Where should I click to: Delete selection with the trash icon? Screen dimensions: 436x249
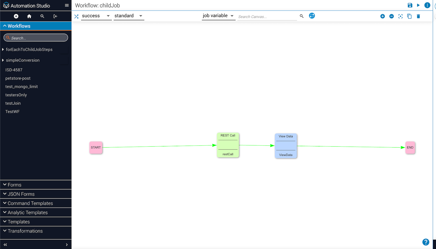(x=418, y=16)
